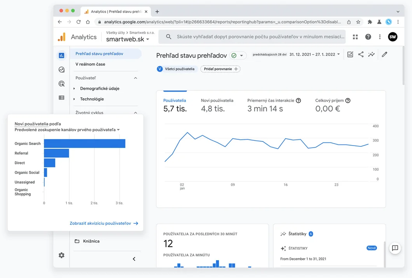Click the page vertical scrollbar
412x278 pixels.
point(403,66)
